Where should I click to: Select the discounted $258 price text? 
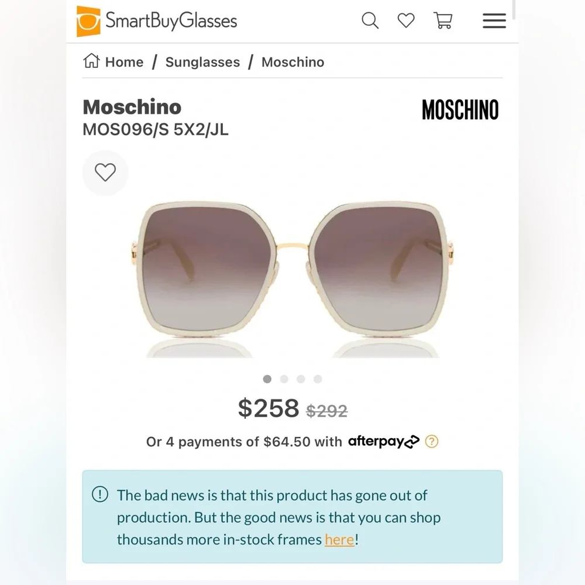click(269, 408)
